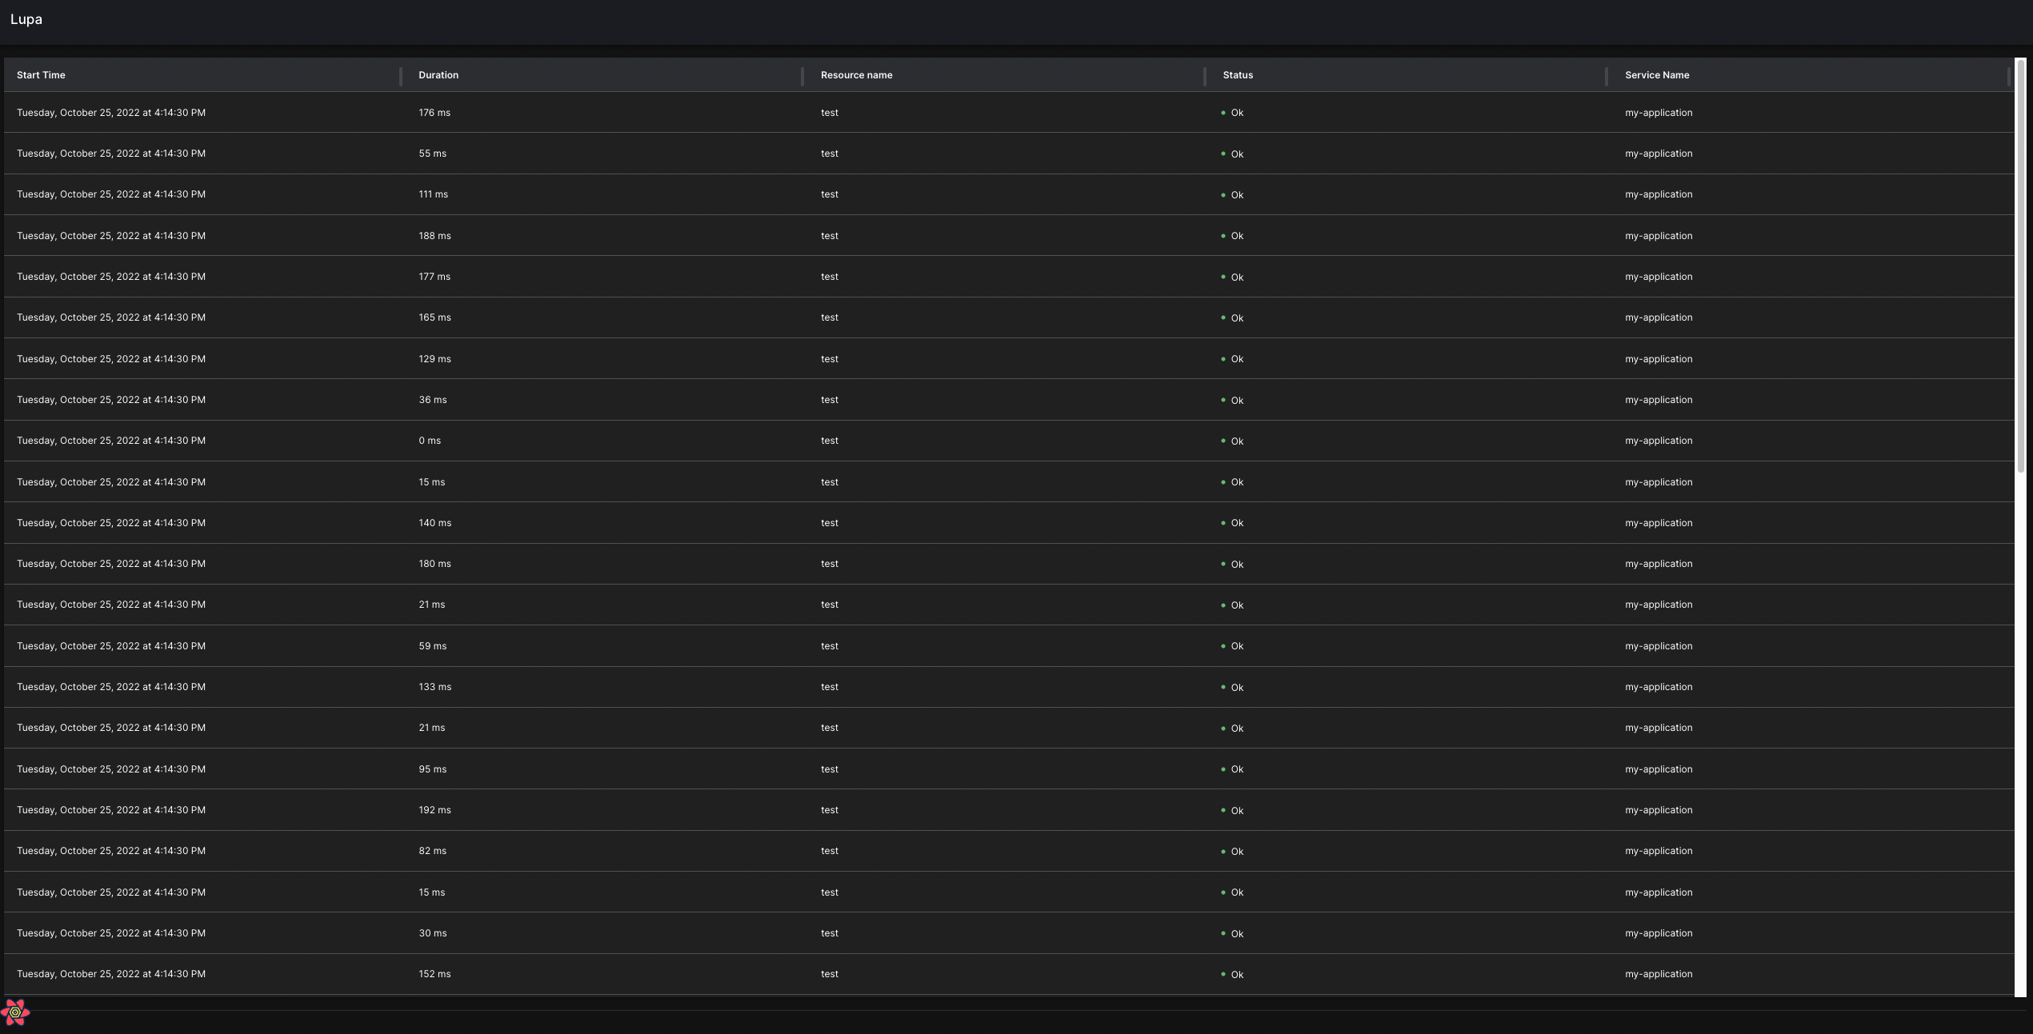Open the React Query devtools flower icon
The image size is (2033, 1034).
click(x=16, y=1012)
